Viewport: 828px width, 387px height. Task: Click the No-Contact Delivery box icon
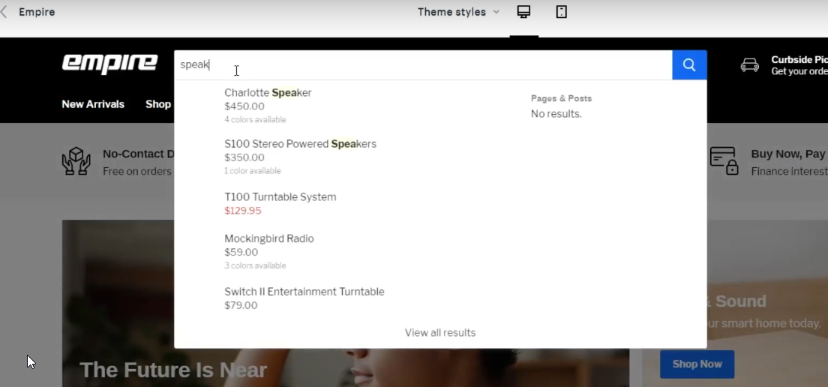pos(76,161)
